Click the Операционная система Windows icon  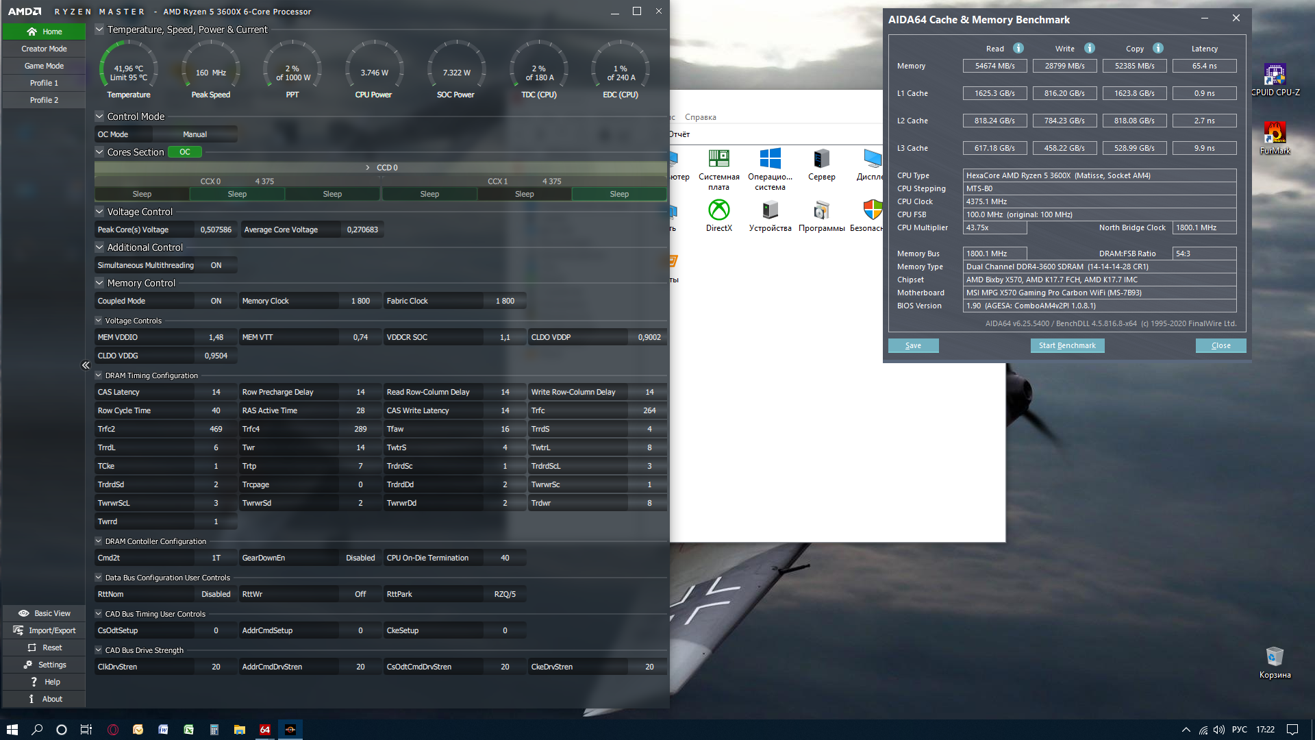tap(770, 159)
